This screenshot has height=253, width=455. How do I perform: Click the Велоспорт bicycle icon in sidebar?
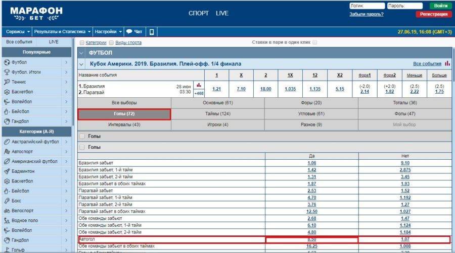[7, 211]
